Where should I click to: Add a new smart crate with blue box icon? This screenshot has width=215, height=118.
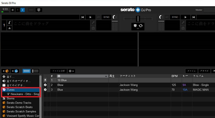tap(15, 71)
